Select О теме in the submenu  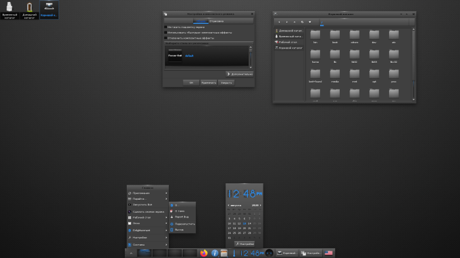tap(182, 211)
